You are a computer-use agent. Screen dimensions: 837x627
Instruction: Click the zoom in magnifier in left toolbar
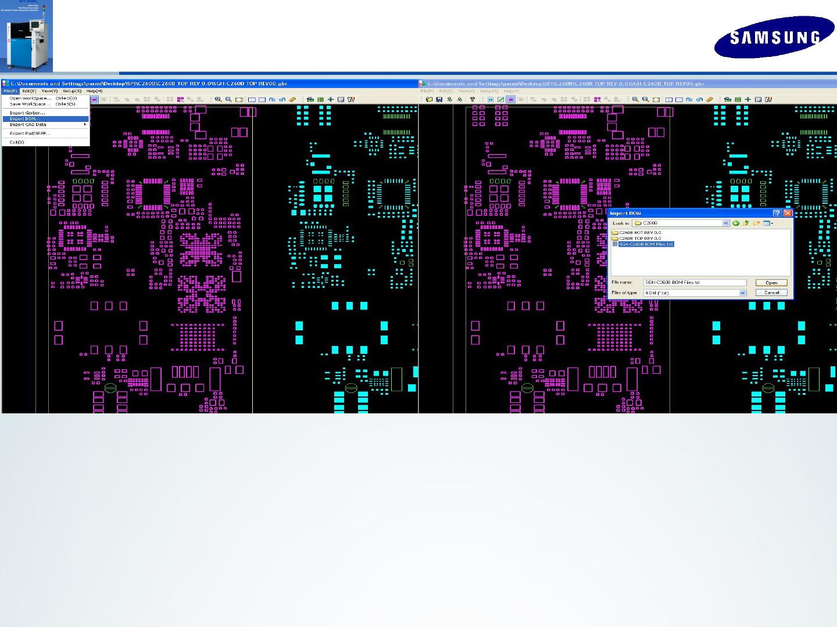pyautogui.click(x=218, y=99)
